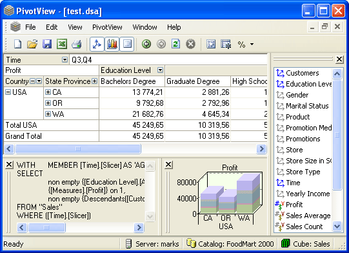Export to Excel toolbar icon
Image resolution: width=349 pixels, height=253 pixels.
click(x=62, y=44)
